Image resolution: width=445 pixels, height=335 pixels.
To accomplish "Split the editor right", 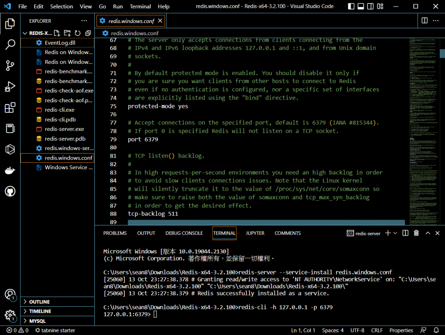I will 425,20.
